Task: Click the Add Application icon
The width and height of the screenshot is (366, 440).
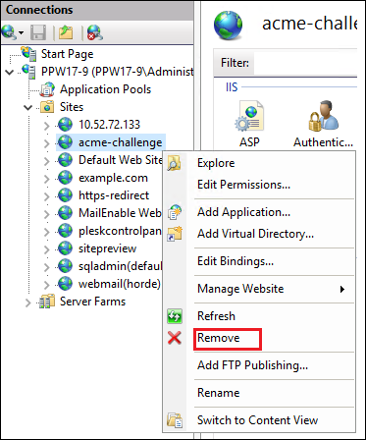Action: click(175, 212)
